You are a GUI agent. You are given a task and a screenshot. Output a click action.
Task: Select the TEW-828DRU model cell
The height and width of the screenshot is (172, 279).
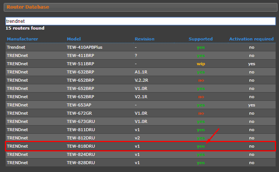(81, 163)
